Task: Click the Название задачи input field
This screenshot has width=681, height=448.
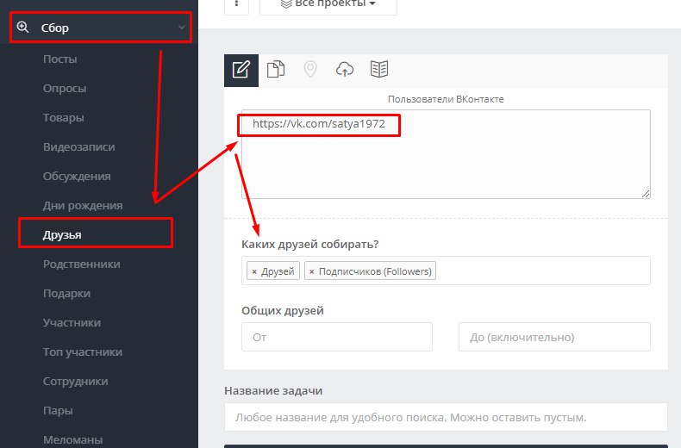Action: [x=446, y=417]
